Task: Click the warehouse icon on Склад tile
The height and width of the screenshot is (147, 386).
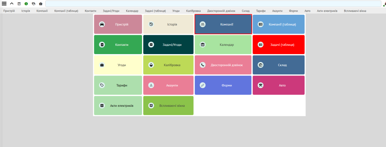Action: (260, 65)
